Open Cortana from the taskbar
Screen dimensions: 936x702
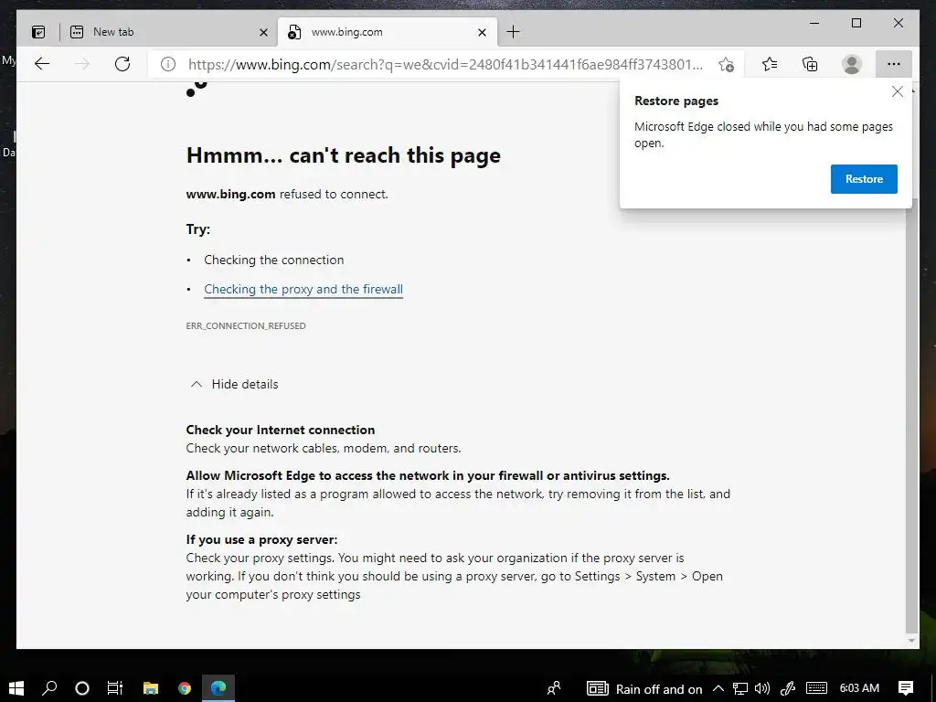82,688
